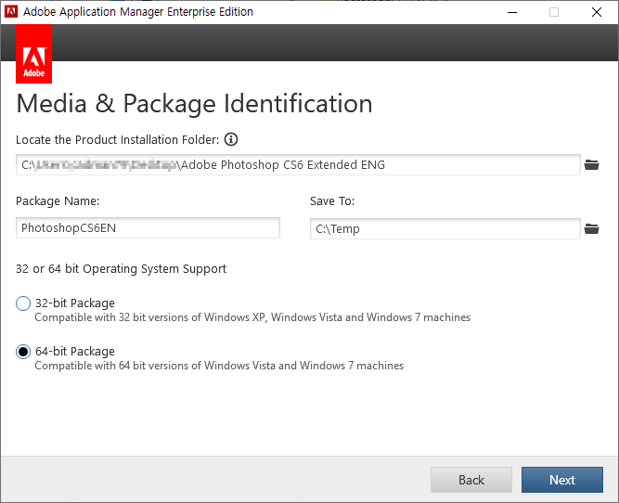Click the Package Name field with PhotoshopCS6EN

(148, 227)
